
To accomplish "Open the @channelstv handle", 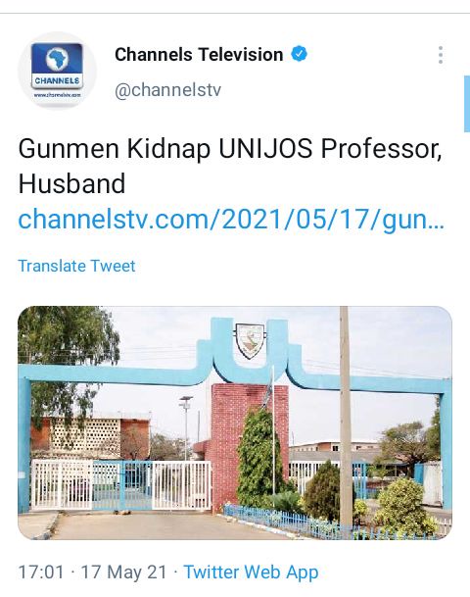I will point(167,90).
